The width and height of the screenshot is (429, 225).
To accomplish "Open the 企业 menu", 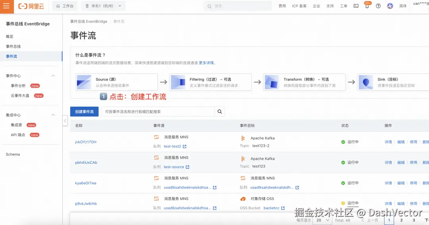I will tap(316, 6).
